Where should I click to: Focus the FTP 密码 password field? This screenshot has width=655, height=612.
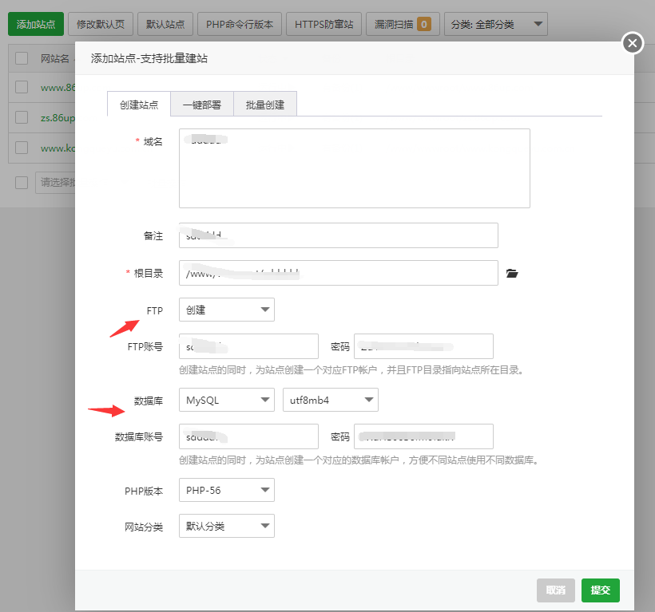(x=423, y=346)
